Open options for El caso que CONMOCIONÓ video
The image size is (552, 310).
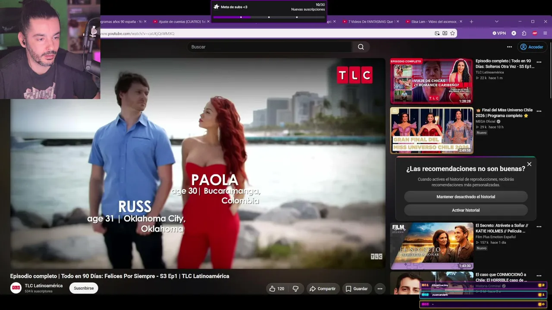tap(539, 276)
